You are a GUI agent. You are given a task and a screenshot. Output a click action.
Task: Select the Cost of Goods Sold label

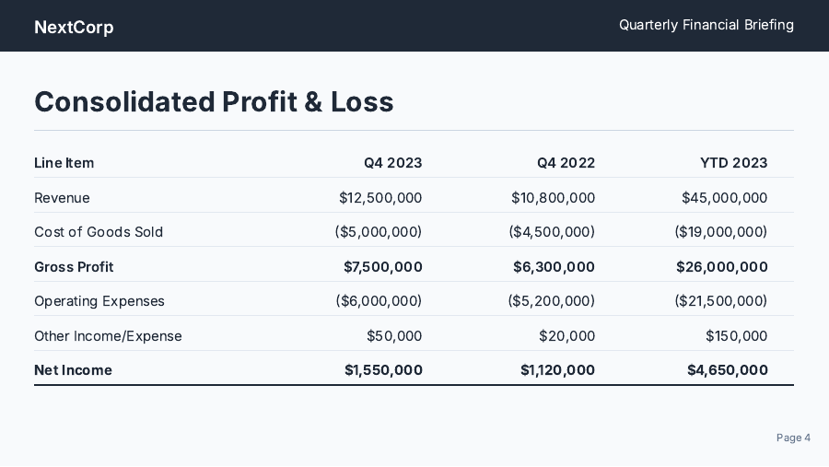coord(99,232)
